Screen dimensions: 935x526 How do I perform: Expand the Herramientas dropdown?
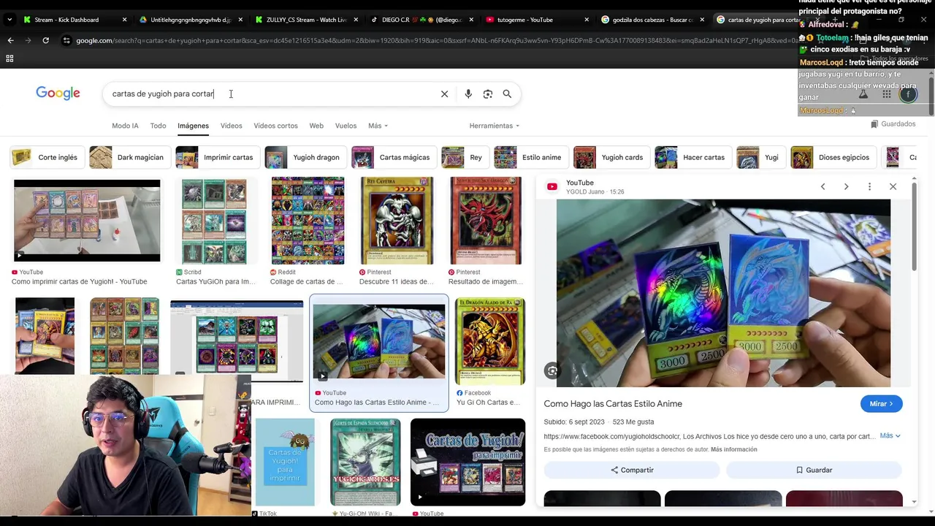click(x=495, y=126)
